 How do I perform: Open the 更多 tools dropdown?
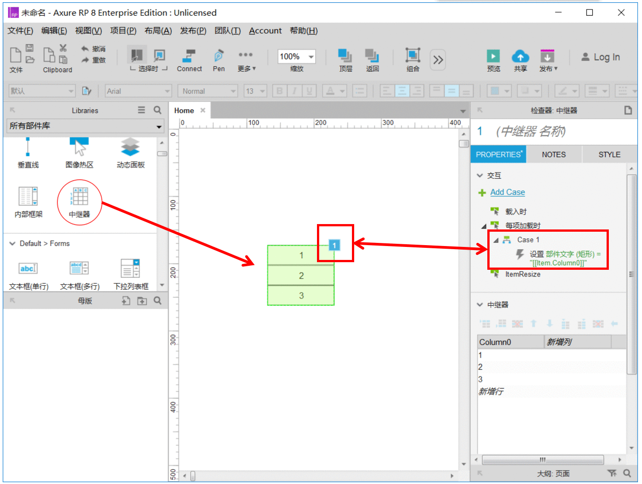point(246,60)
